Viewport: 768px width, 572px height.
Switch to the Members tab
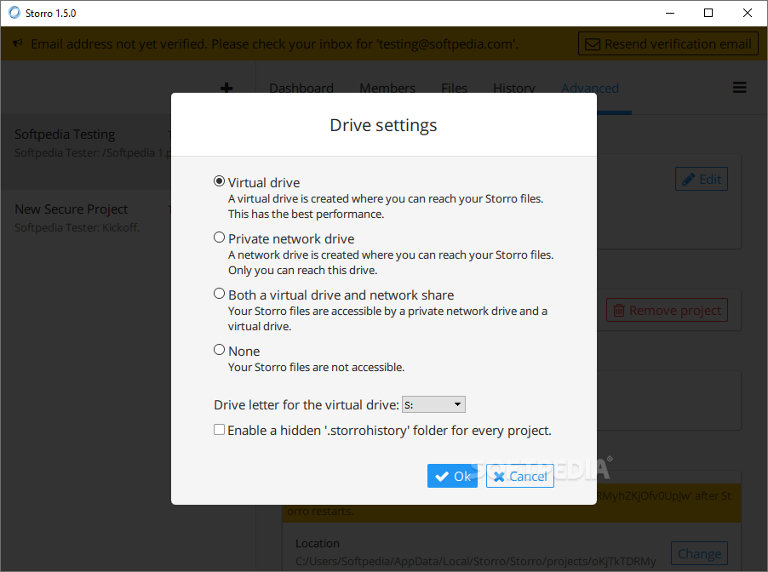pos(387,89)
